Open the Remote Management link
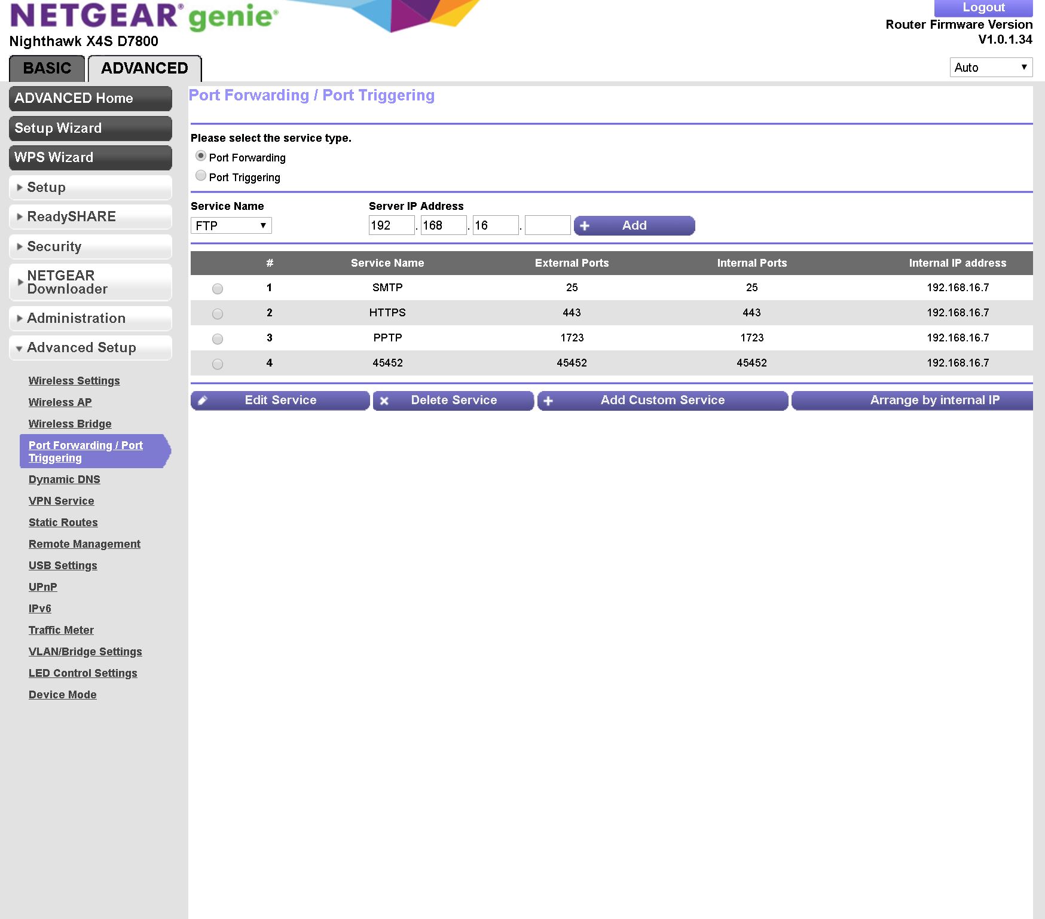 (x=84, y=544)
